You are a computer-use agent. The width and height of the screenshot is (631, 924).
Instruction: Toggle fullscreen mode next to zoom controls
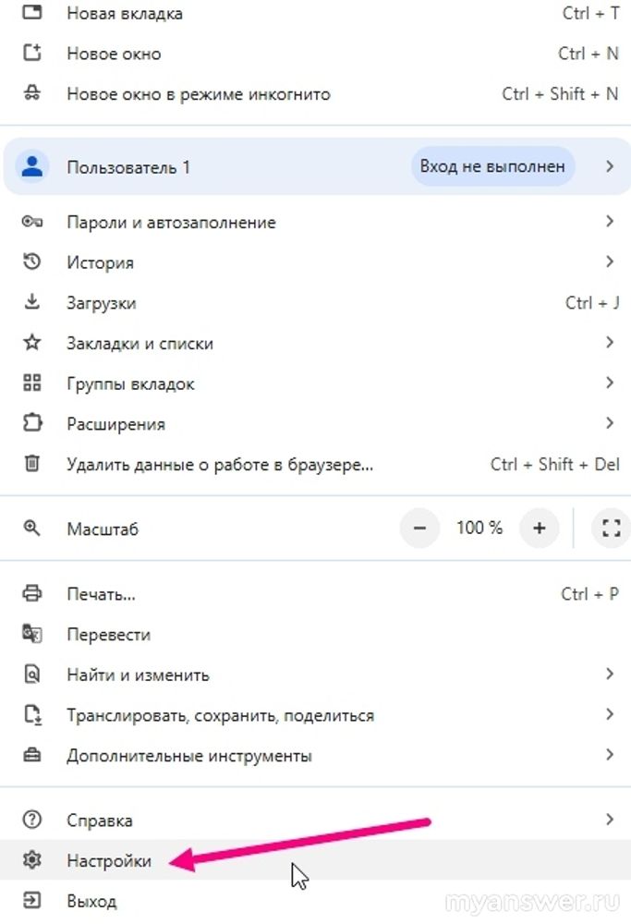point(610,529)
